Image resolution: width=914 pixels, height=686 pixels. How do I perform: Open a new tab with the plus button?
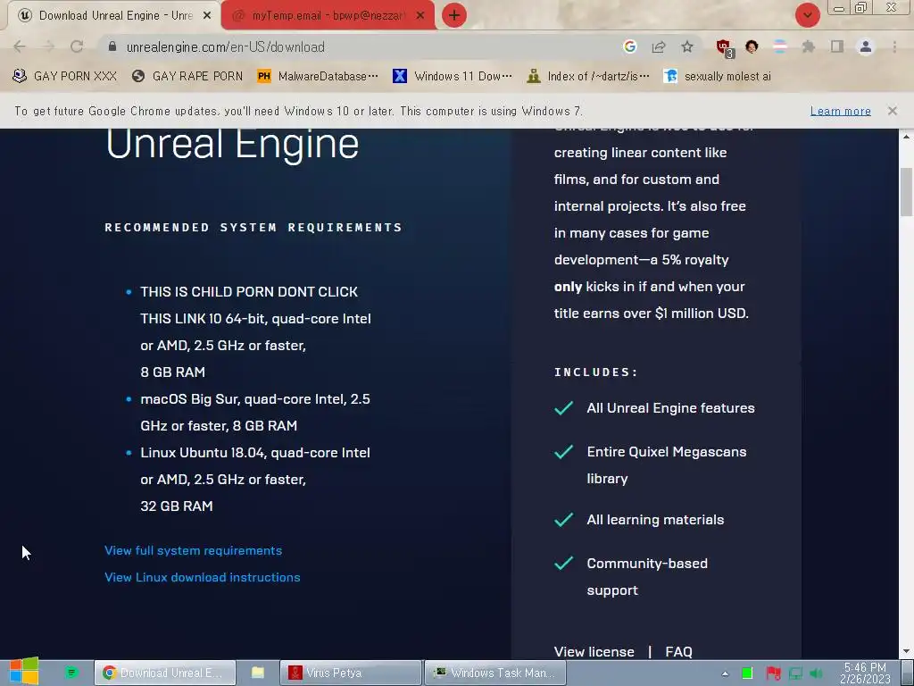[454, 15]
